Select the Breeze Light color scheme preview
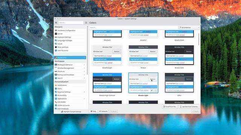Screen dimensions: 241x135 point(143,83)
